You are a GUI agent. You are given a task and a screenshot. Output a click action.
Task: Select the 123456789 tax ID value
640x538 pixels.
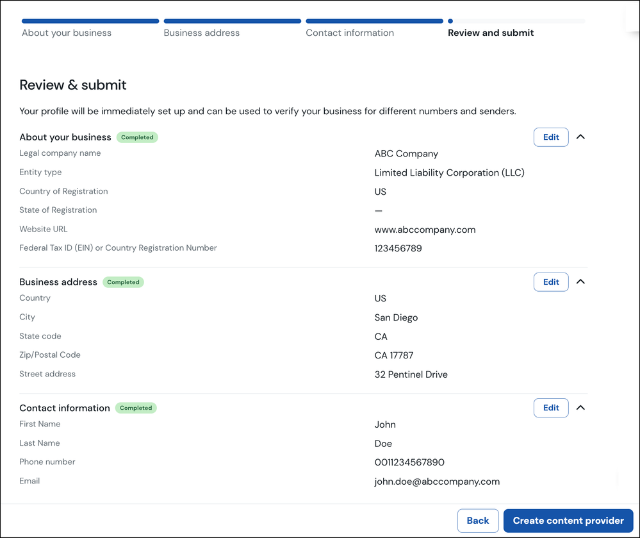[x=398, y=248]
